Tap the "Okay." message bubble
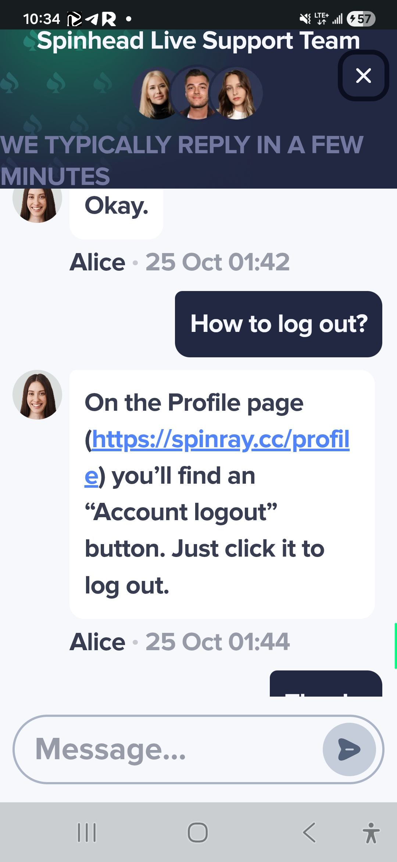Viewport: 397px width, 862px height. click(x=116, y=214)
